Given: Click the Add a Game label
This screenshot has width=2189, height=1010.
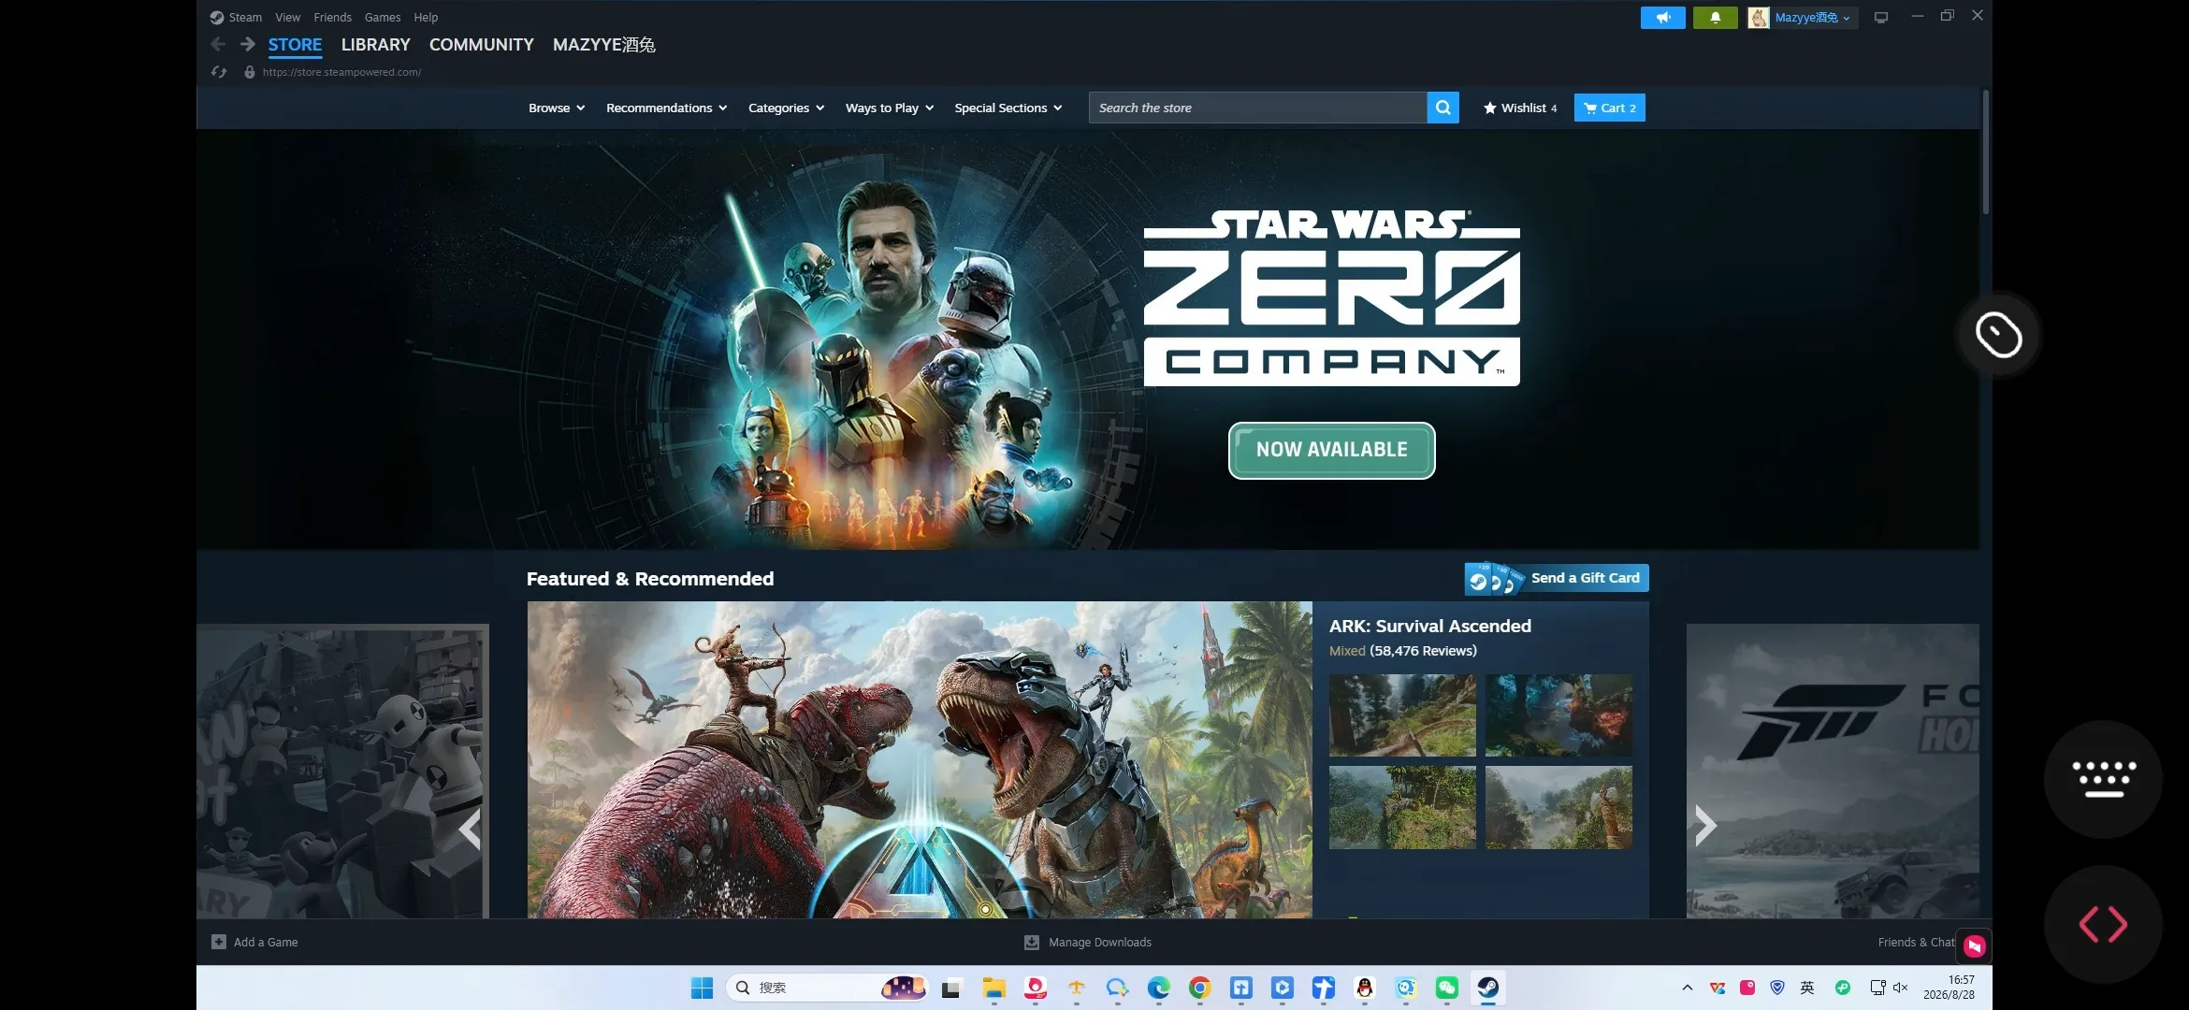Looking at the screenshot, I should [266, 942].
